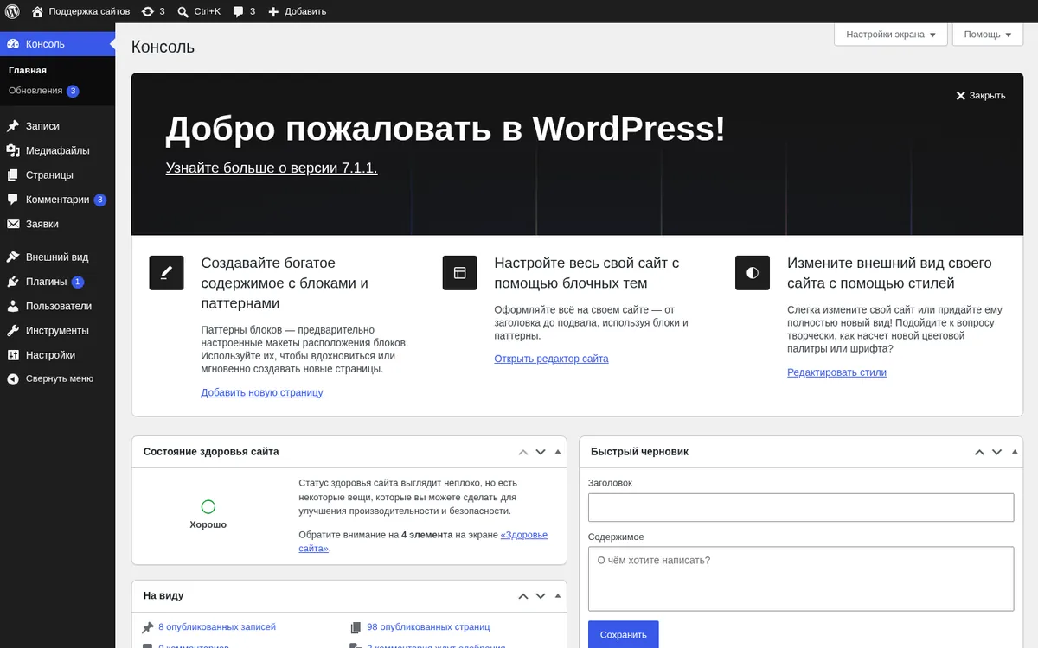The height and width of the screenshot is (648, 1038).
Task: Open «Здоровье сайта» screen link
Action: 524,535
